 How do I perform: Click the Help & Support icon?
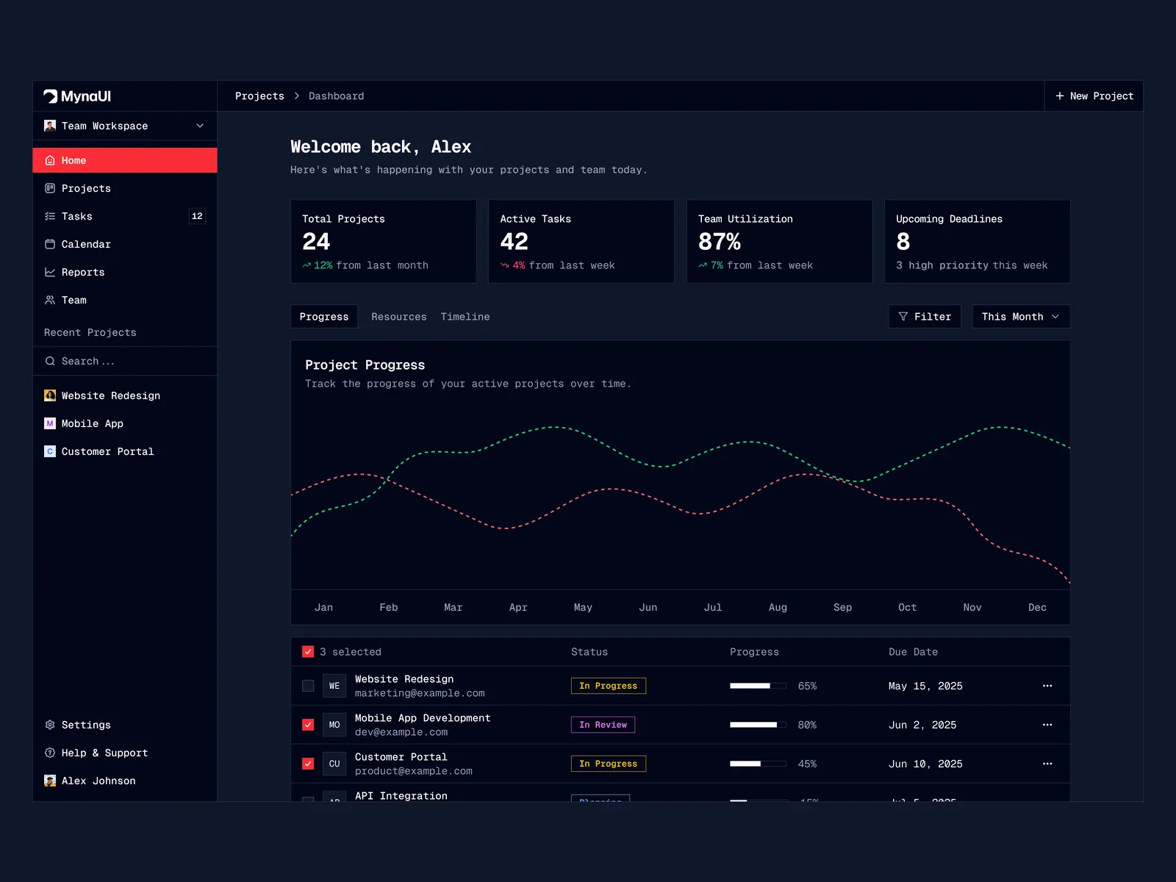[50, 753]
